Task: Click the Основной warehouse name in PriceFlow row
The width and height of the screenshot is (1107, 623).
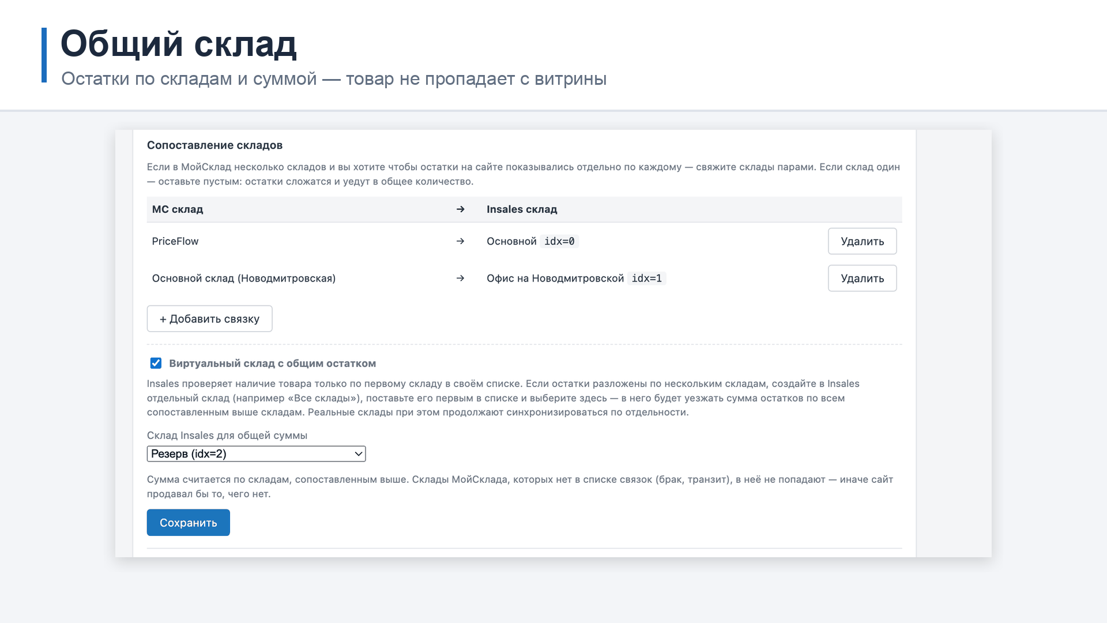Action: [x=511, y=241]
